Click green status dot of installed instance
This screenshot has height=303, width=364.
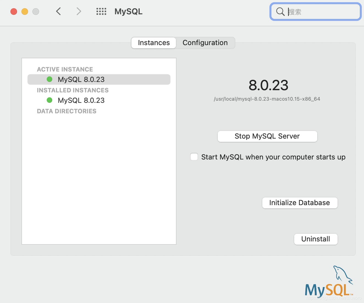click(x=49, y=100)
